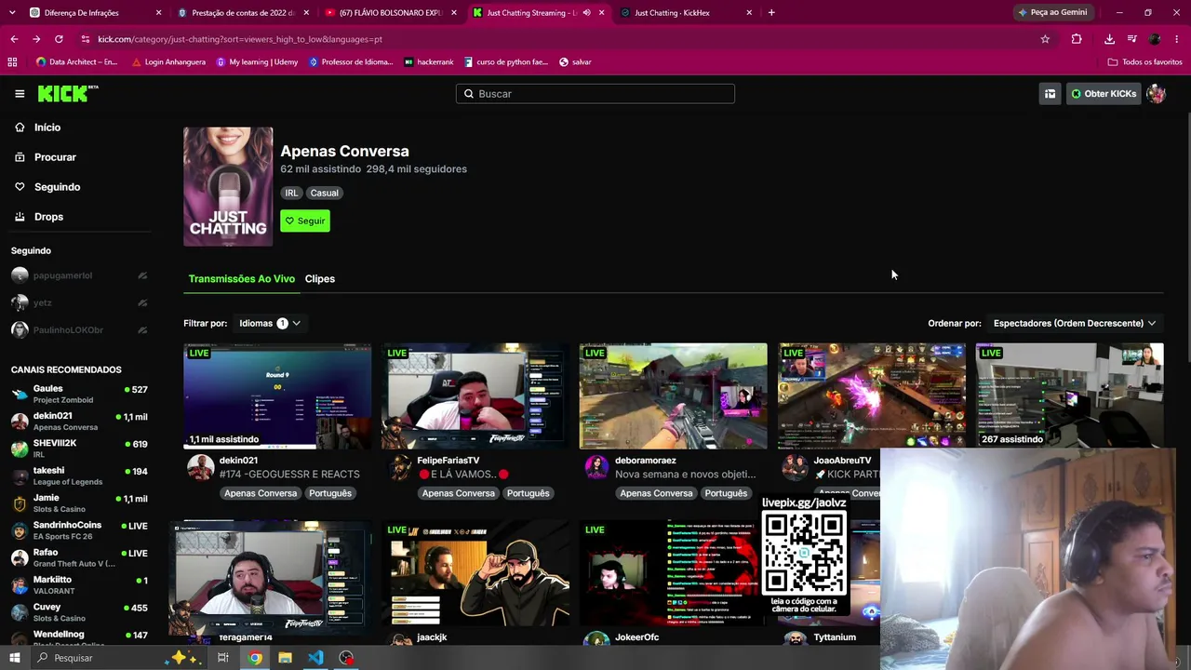Click FelipeFariasTV's channel avatar

[398, 467]
